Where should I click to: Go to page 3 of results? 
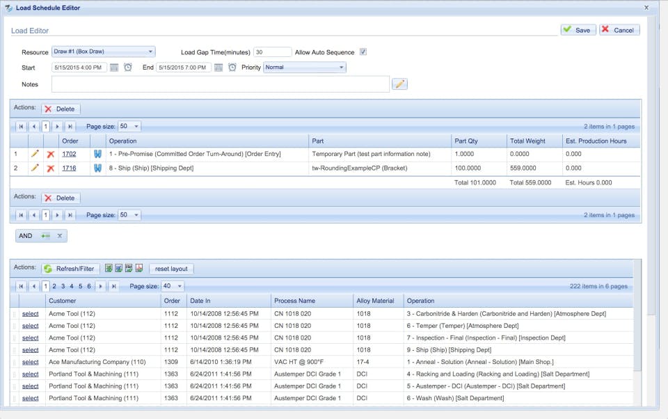pos(63,286)
